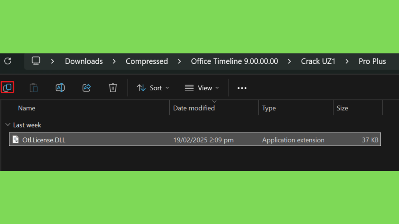Click the Pro Plus breadcrumb segment
Image resolution: width=399 pixels, height=224 pixels.
(x=372, y=61)
